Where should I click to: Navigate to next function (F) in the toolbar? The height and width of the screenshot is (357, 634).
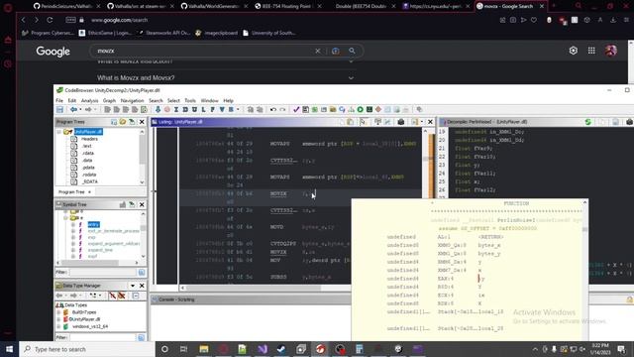(x=213, y=110)
